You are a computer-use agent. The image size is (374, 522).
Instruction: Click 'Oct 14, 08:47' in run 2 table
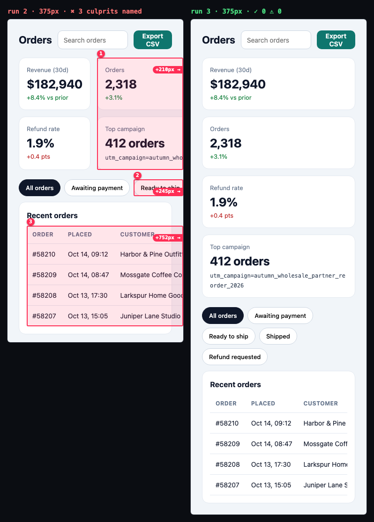click(88, 275)
